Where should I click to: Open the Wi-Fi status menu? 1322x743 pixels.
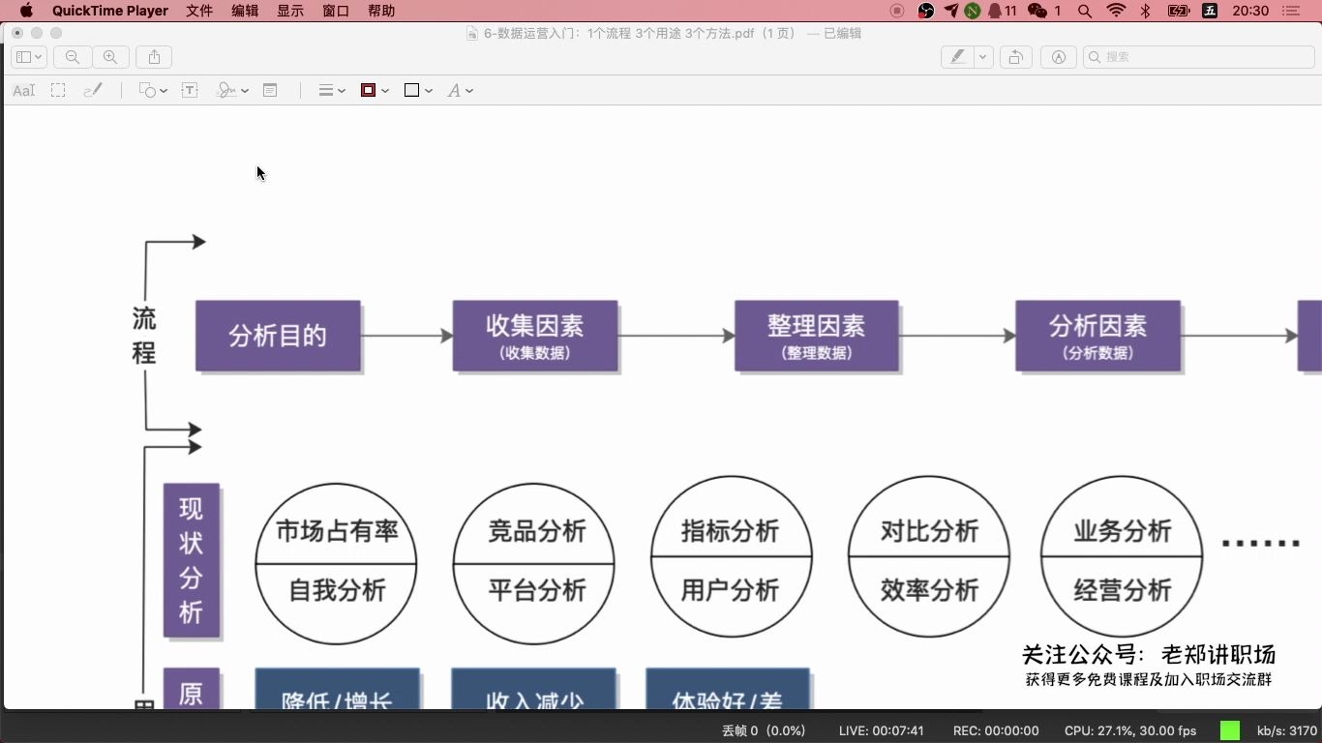pos(1116,11)
